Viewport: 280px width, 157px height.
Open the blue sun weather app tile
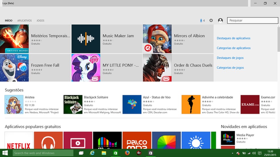(x=196, y=140)
